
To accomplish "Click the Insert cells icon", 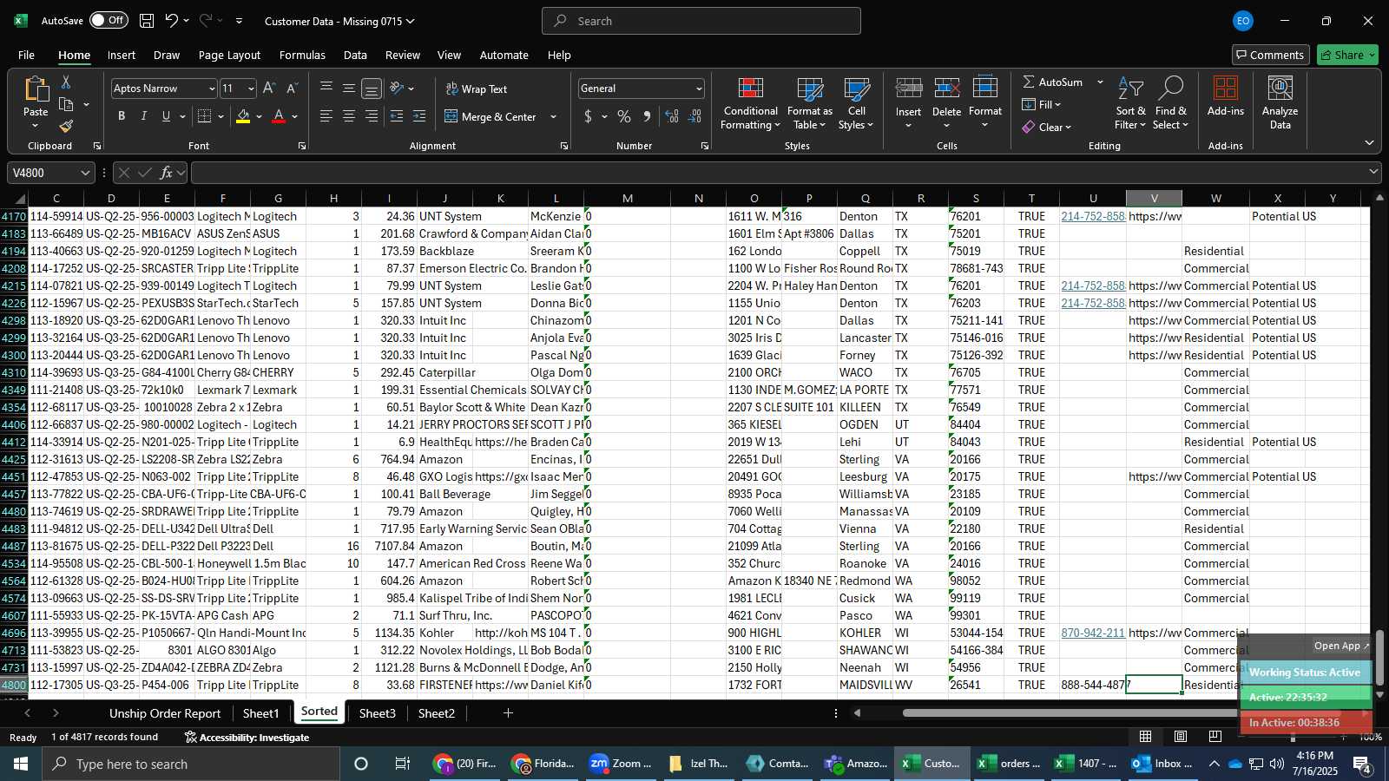I will pyautogui.click(x=909, y=89).
